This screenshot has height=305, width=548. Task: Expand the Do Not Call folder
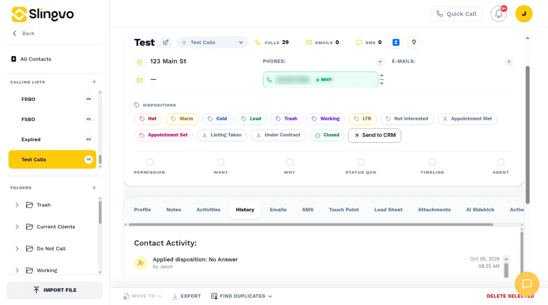tap(17, 248)
